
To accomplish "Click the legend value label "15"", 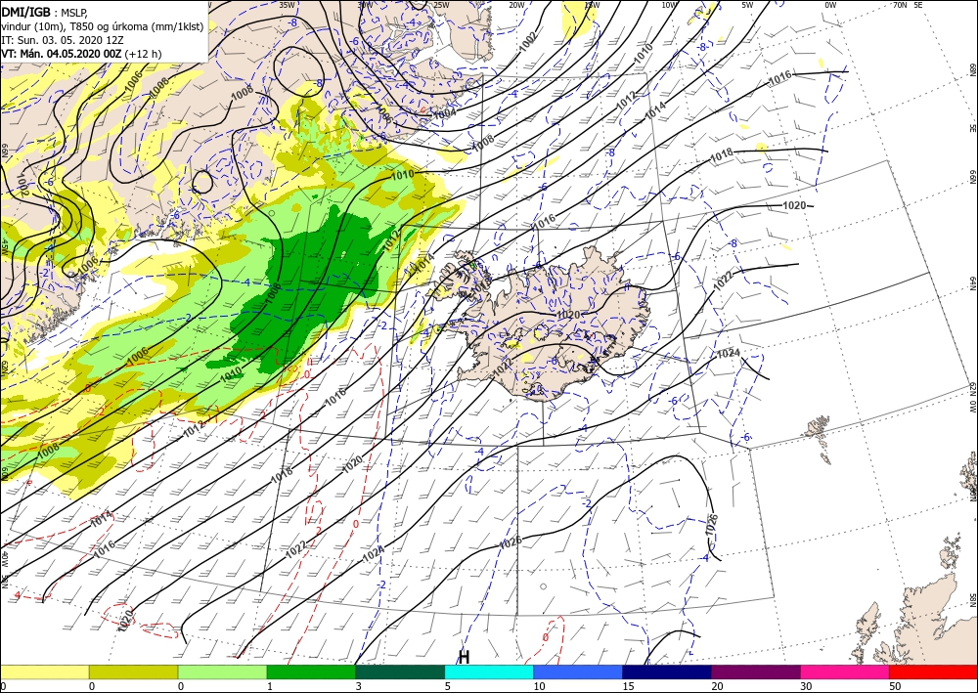I will coord(628,686).
